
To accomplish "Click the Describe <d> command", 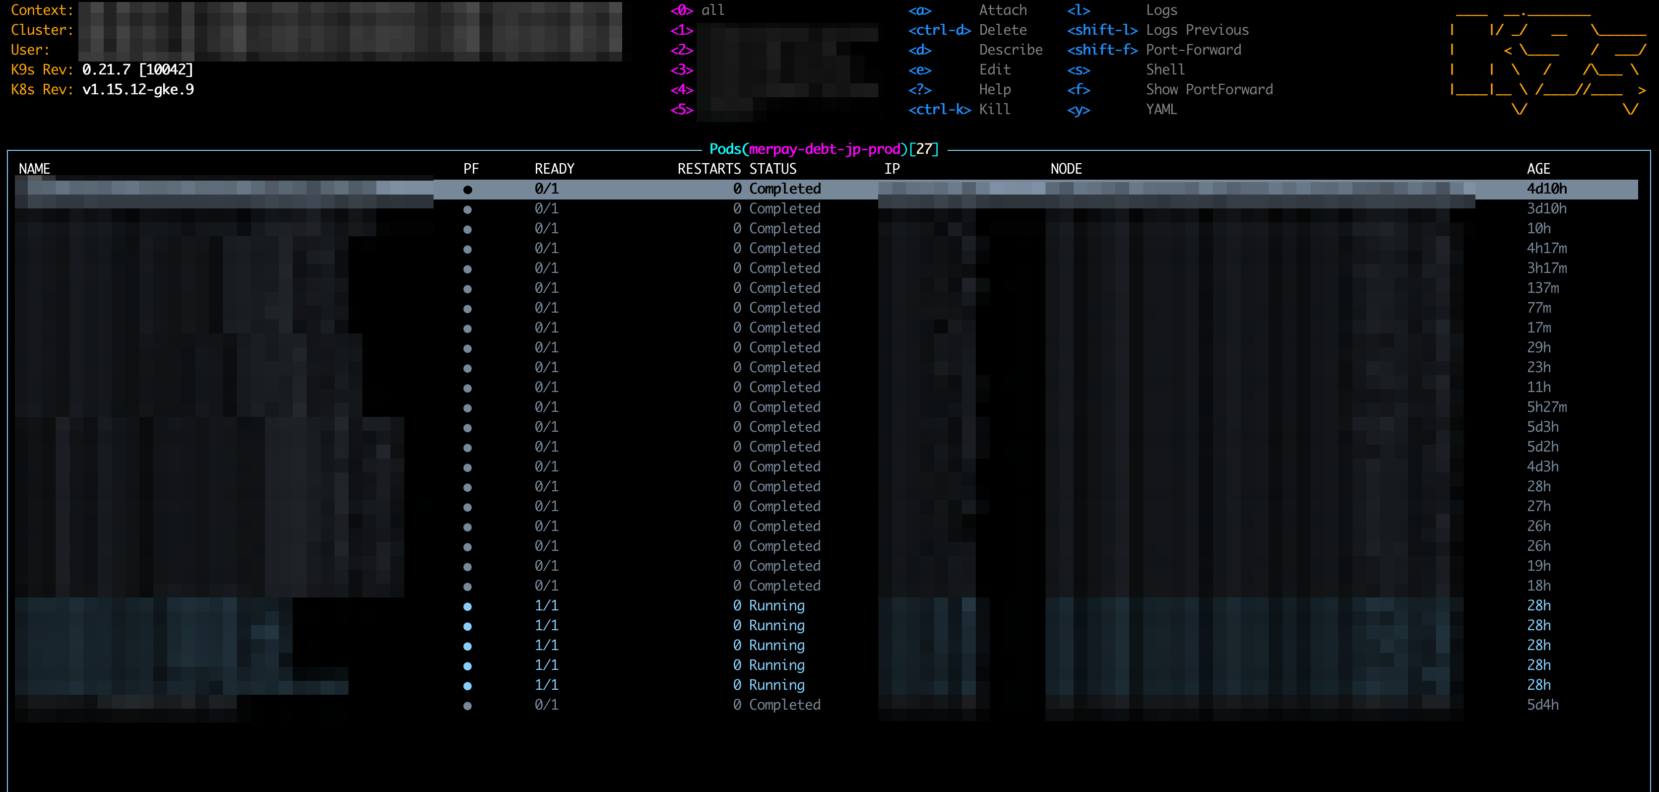I will [x=921, y=50].
